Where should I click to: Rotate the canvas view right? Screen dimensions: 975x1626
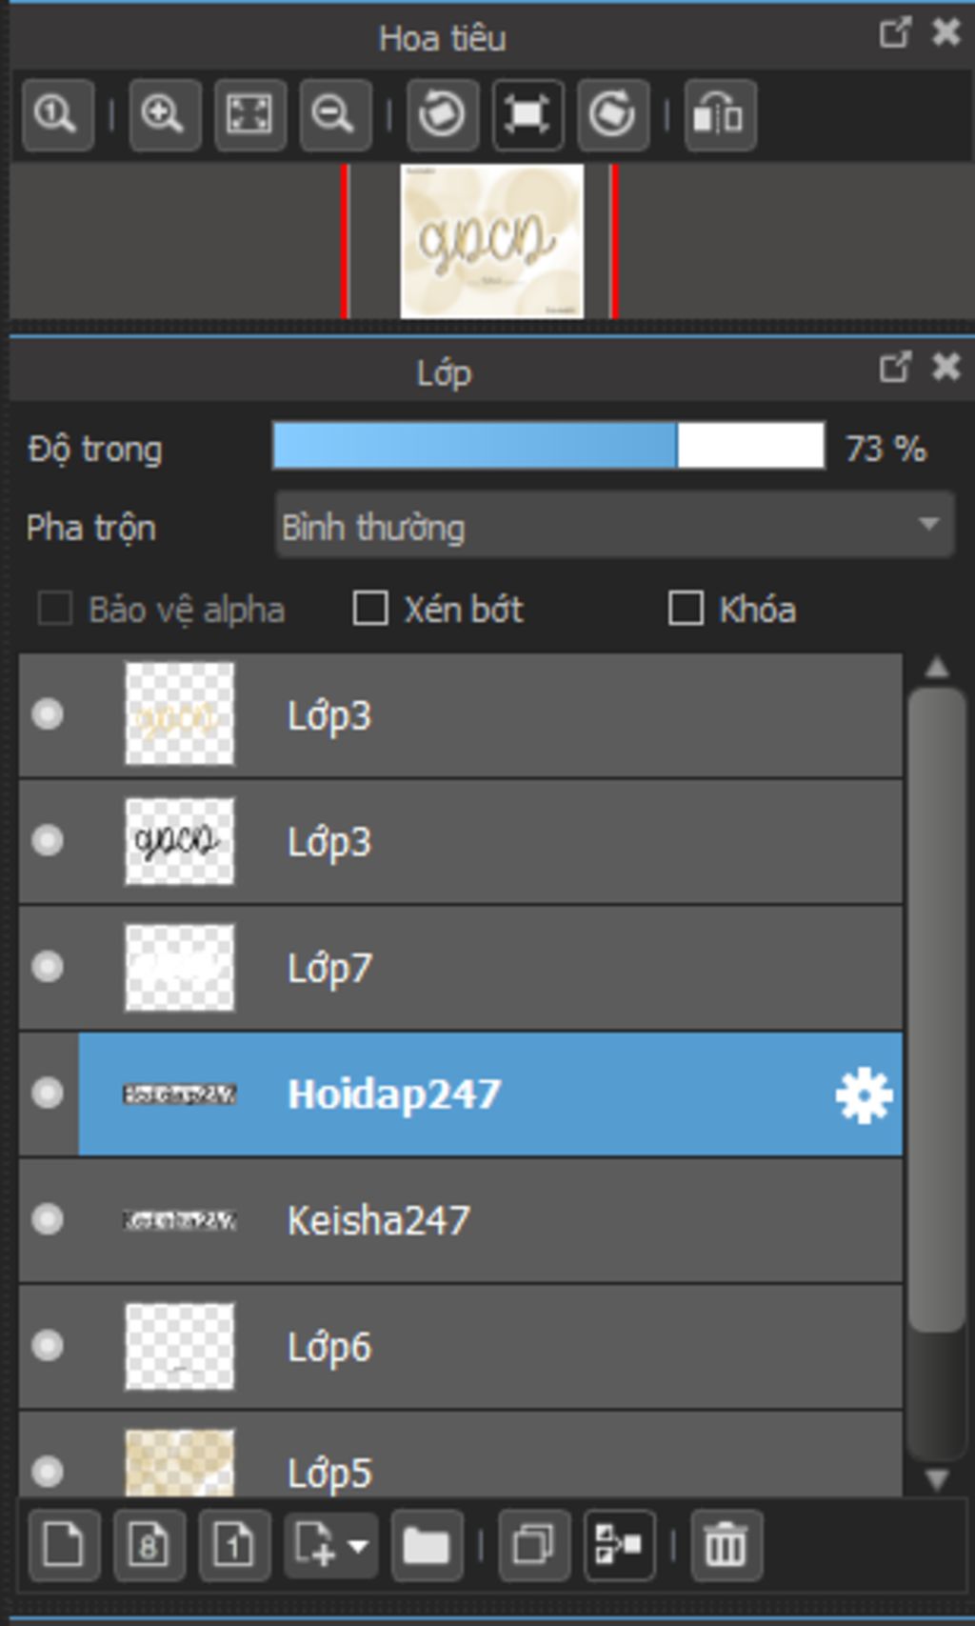tap(612, 115)
